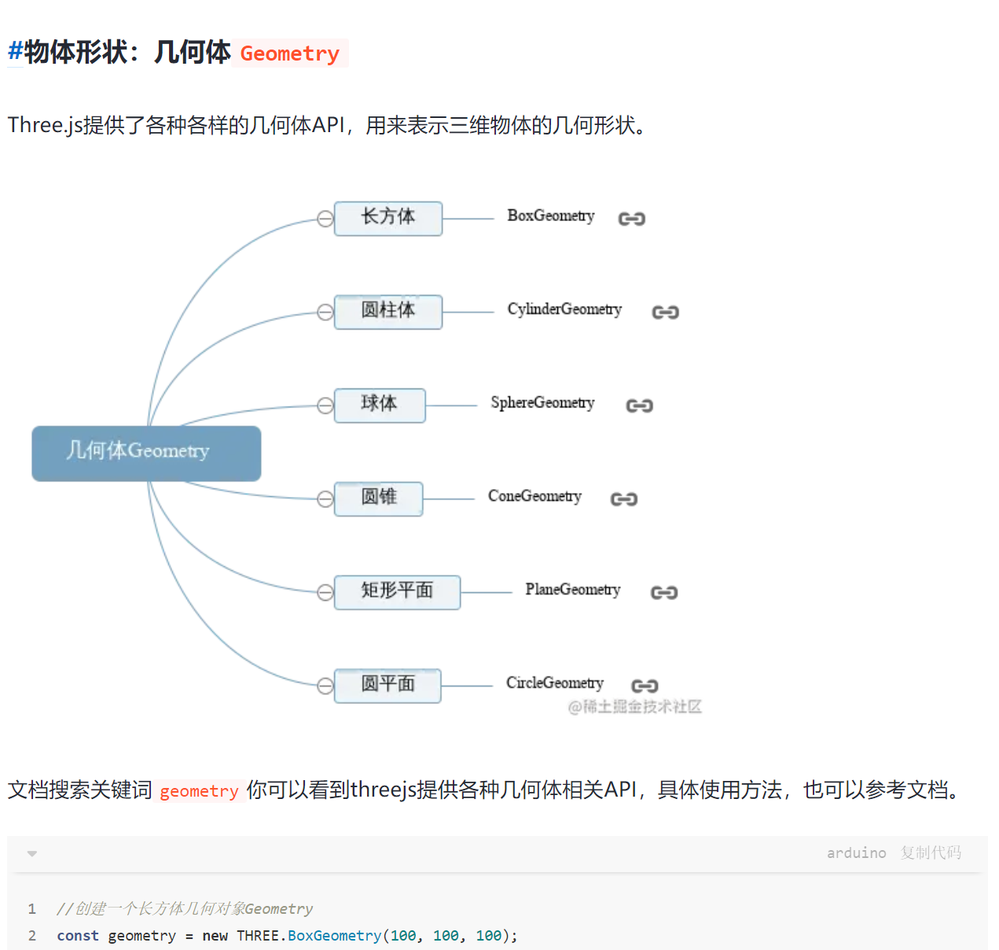The image size is (999, 950).
Task: Collapse the 圆锥 branch node circle
Action: pyautogui.click(x=325, y=499)
